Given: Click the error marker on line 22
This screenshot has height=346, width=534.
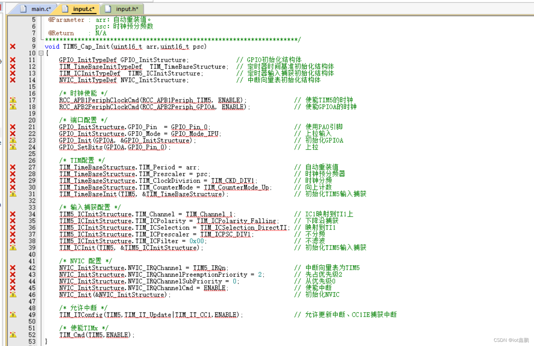Looking at the screenshot, I should 13,134.
